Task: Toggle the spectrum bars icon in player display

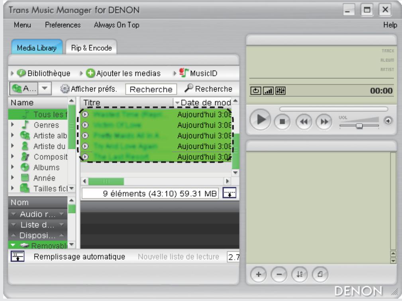Action: 268,91
